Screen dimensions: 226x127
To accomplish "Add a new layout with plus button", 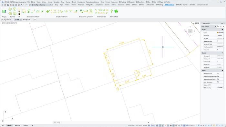I will pos(32,126).
